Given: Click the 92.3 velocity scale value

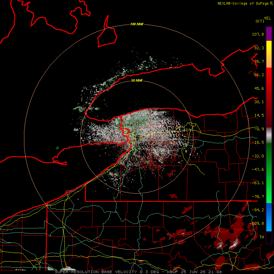Looking at the screenshot, I should [259, 48].
